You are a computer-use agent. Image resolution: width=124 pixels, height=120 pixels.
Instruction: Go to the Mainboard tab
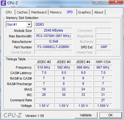(x=39, y=12)
